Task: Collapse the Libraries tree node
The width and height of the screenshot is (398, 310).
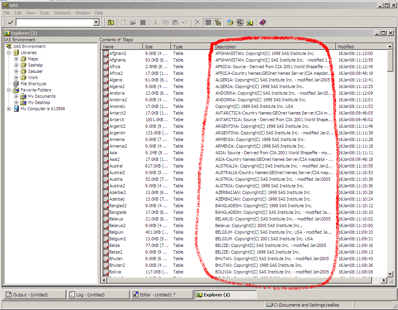Action: [x=9, y=53]
